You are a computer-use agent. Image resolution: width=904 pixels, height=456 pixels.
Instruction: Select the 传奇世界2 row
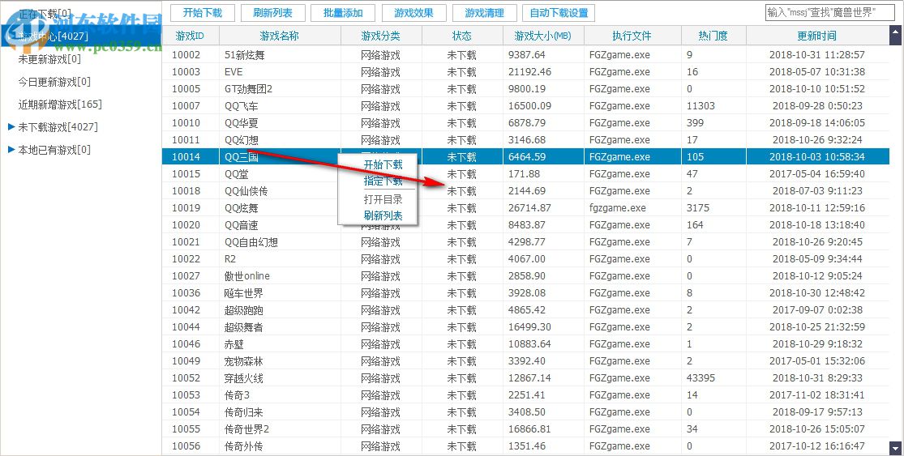[x=525, y=429]
